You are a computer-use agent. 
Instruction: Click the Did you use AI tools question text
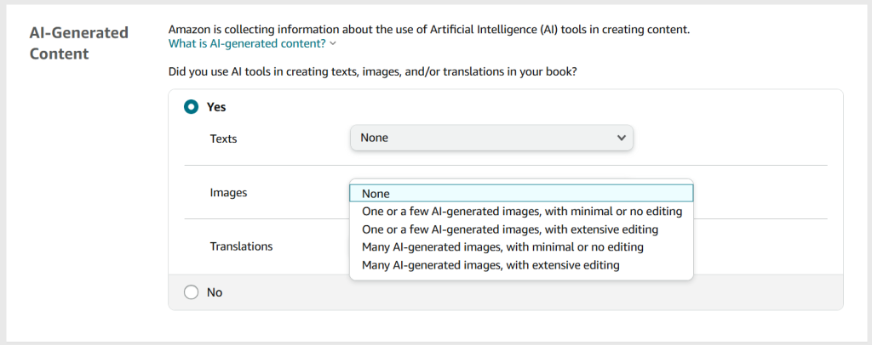click(x=372, y=72)
